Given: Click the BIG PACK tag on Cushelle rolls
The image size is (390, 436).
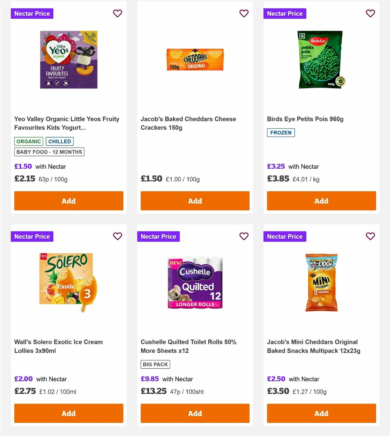Looking at the screenshot, I should [x=155, y=364].
